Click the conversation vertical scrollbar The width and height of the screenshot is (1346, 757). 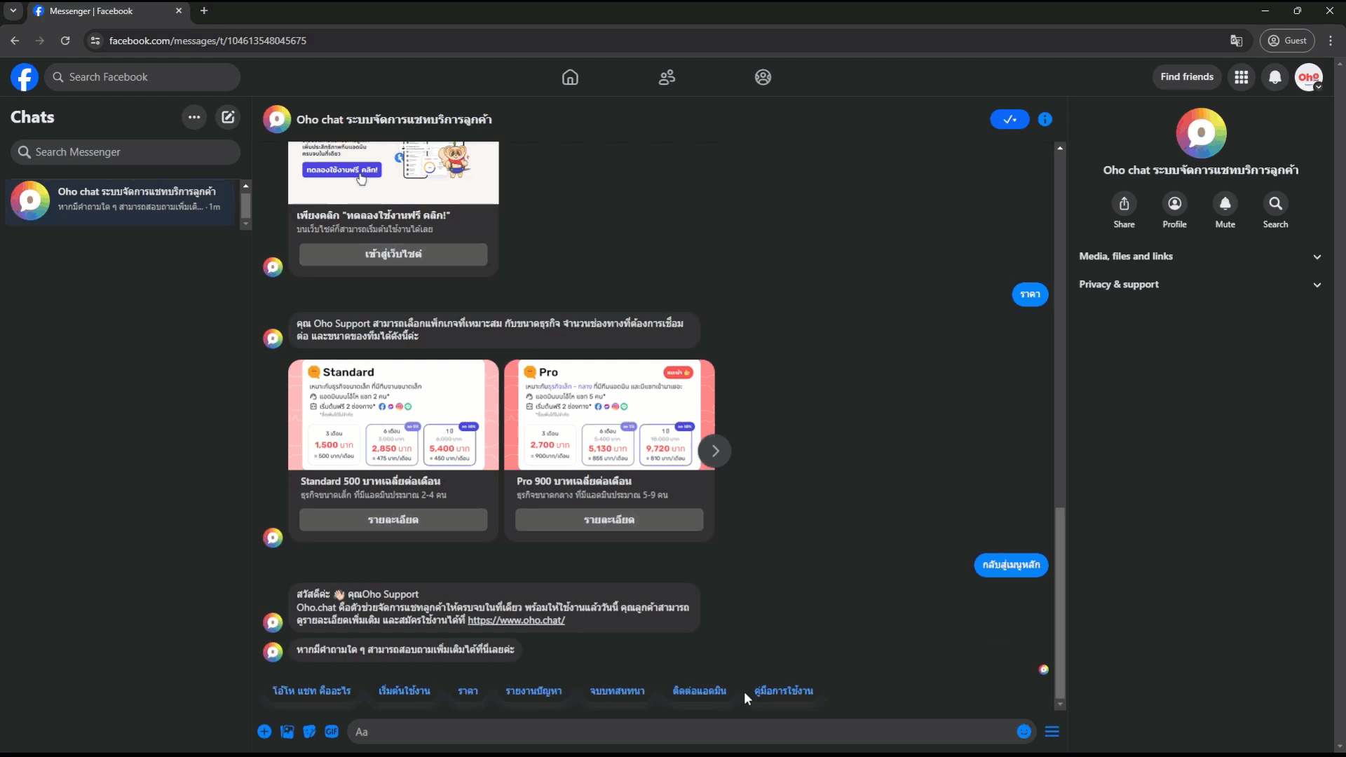pos(1060,603)
